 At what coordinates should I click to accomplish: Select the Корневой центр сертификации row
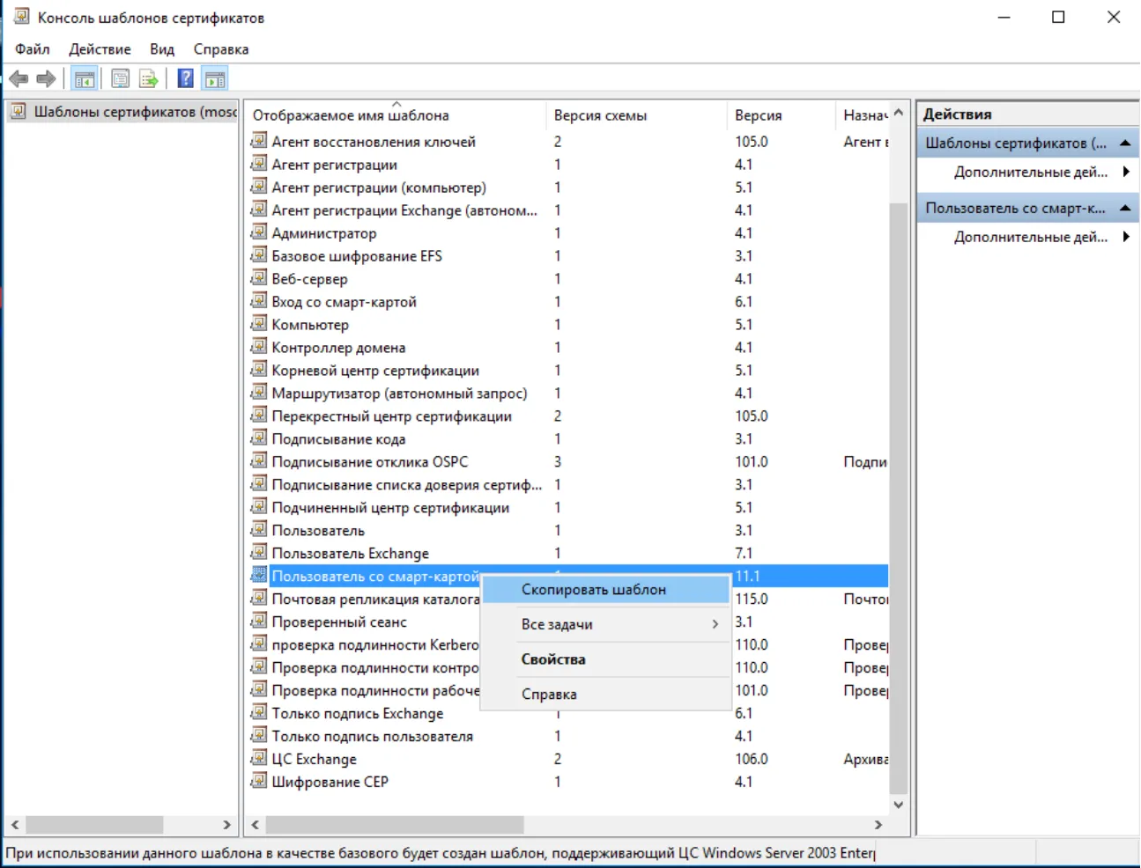[x=567, y=370]
